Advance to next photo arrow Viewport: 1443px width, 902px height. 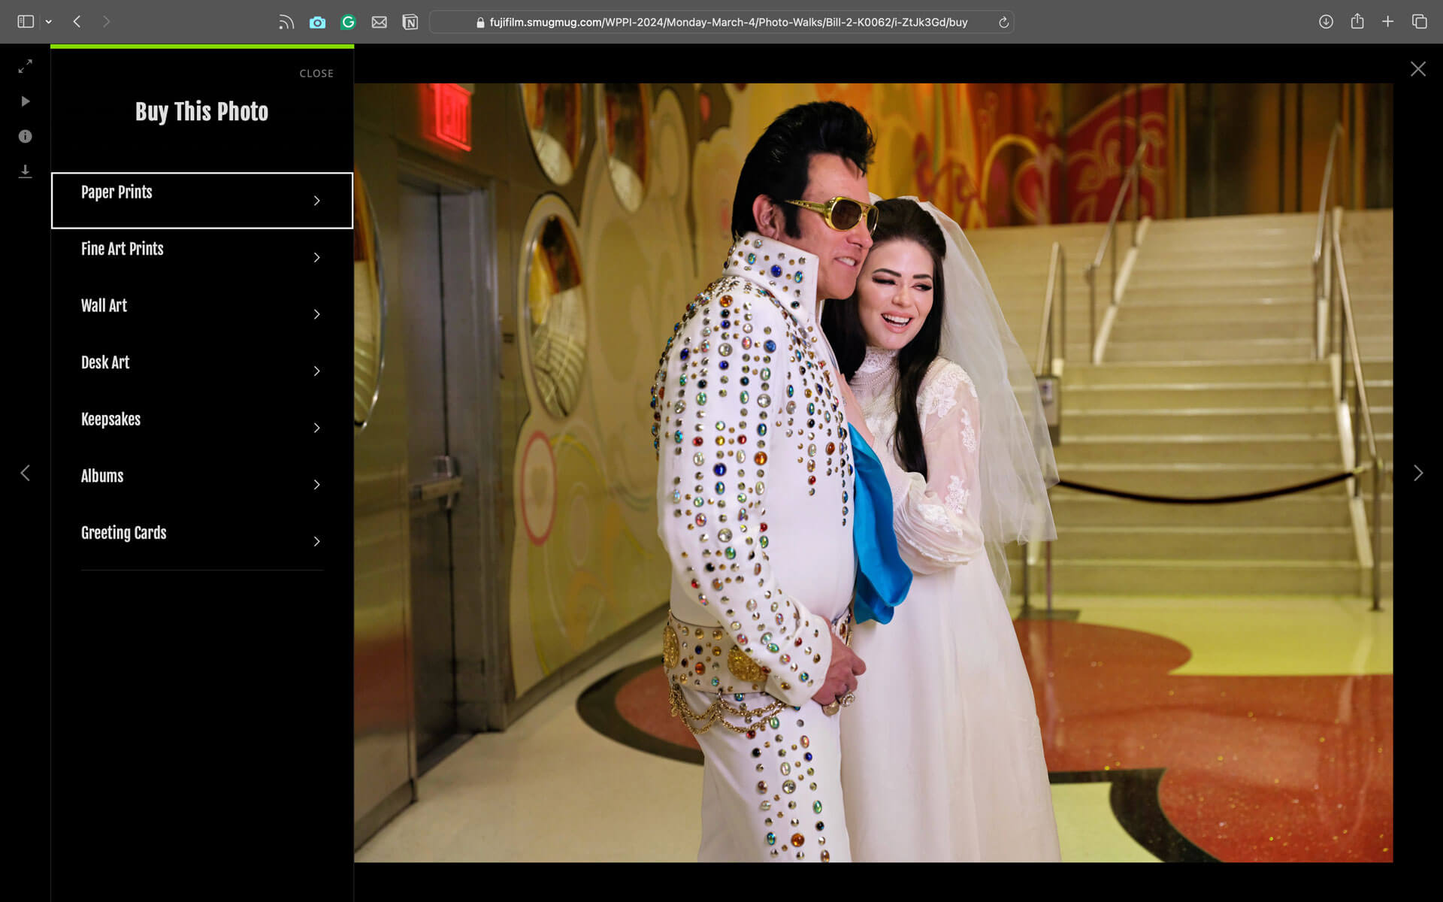coord(1417,473)
